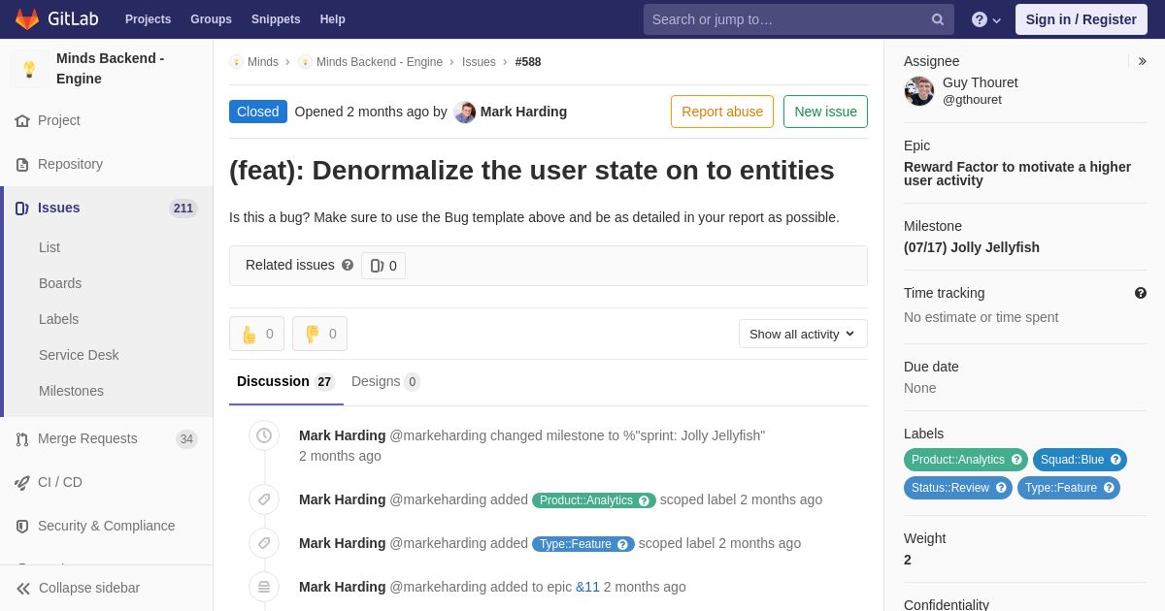Image resolution: width=1165 pixels, height=611 pixels.
Task: Open the (07/17) Jolly Jellyfish milestone
Action: [x=972, y=247]
